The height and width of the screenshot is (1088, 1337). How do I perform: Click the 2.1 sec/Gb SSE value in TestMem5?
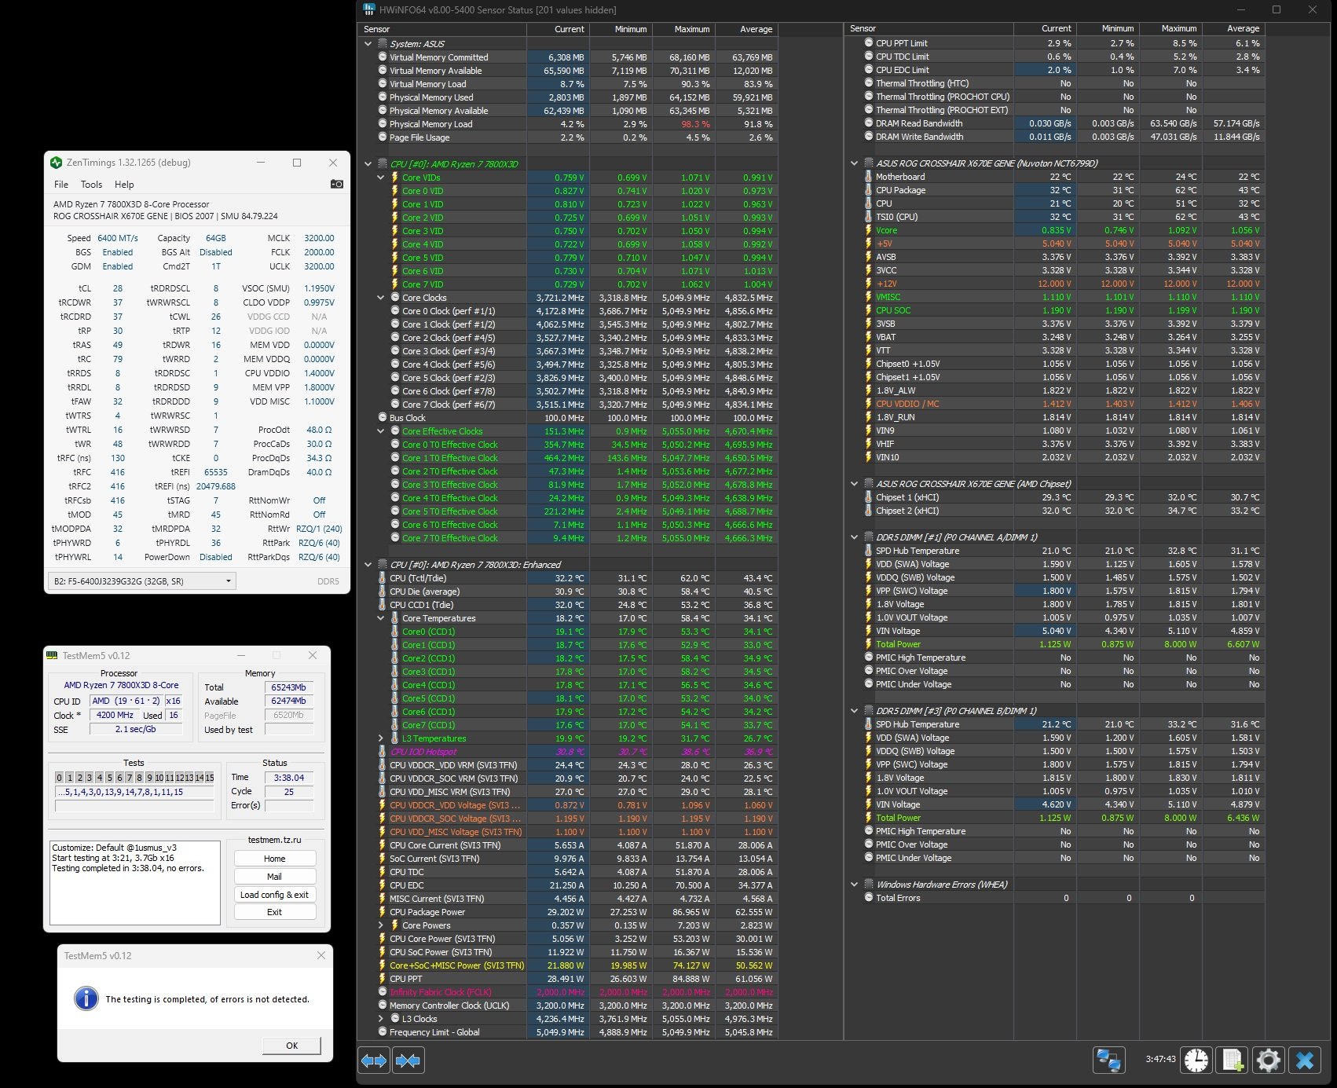pyautogui.click(x=136, y=729)
